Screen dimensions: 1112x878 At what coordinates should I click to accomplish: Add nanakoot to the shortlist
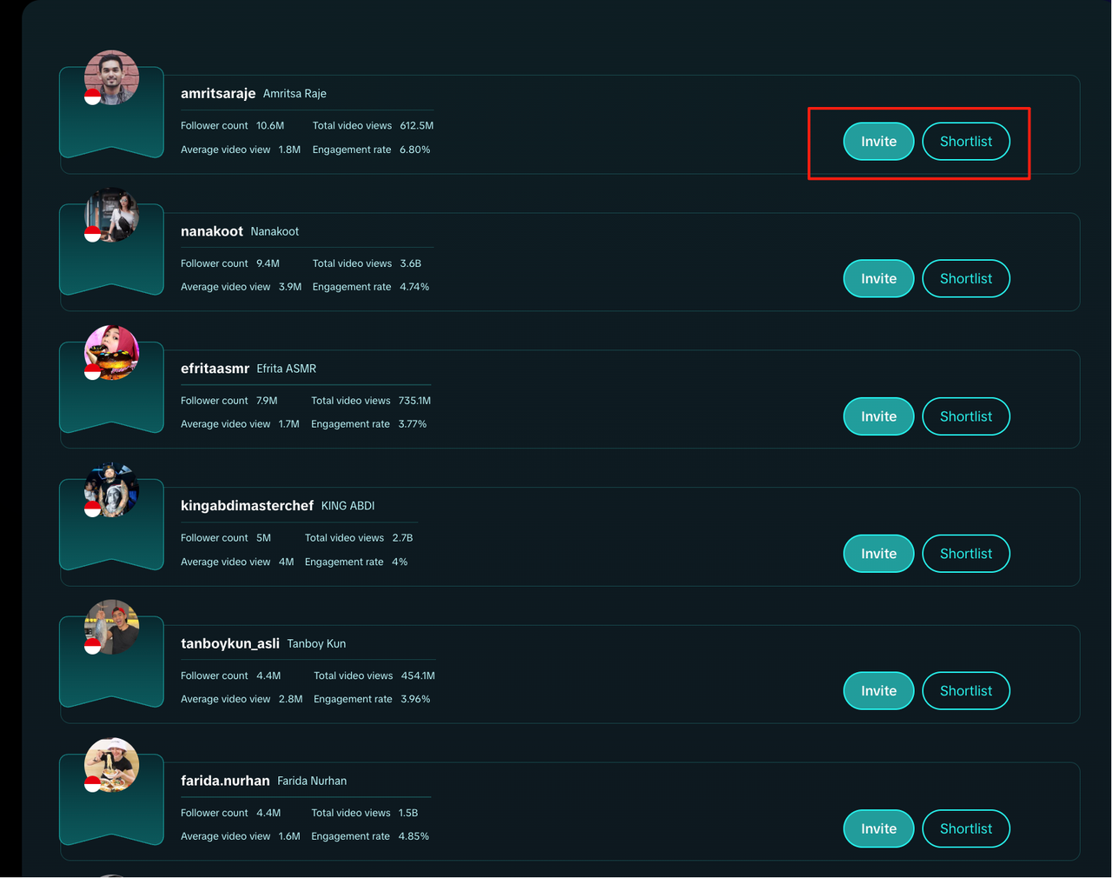[x=966, y=278]
